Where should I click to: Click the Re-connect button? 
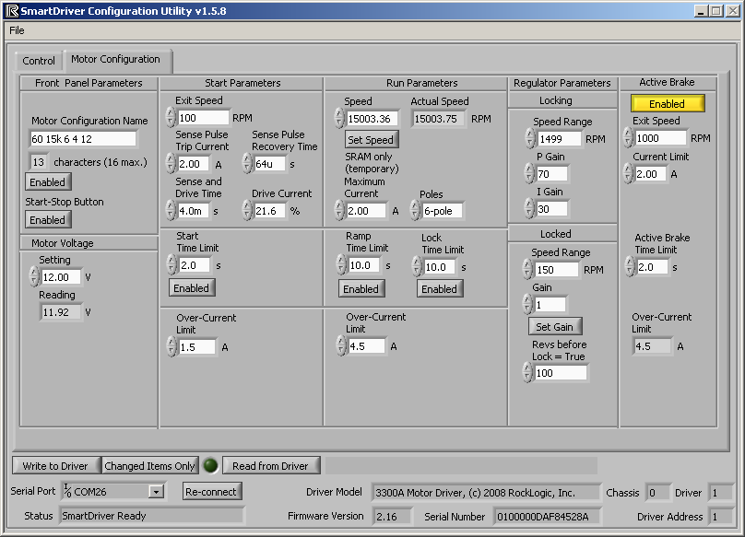212,492
